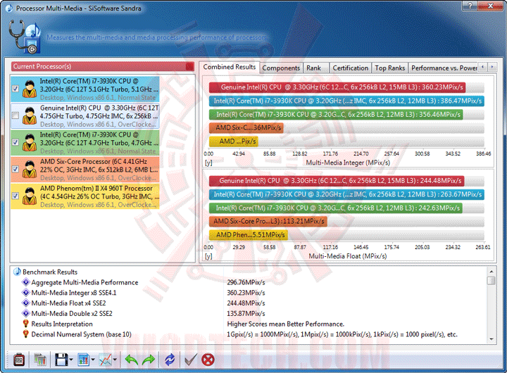Click the copy results chart icon

[x=40, y=360]
